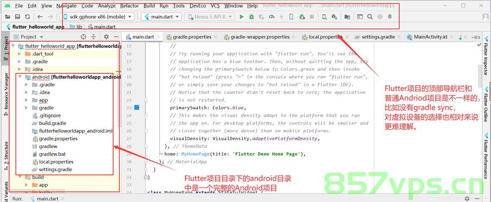Run with coverage icon in toolbar

[261, 17]
